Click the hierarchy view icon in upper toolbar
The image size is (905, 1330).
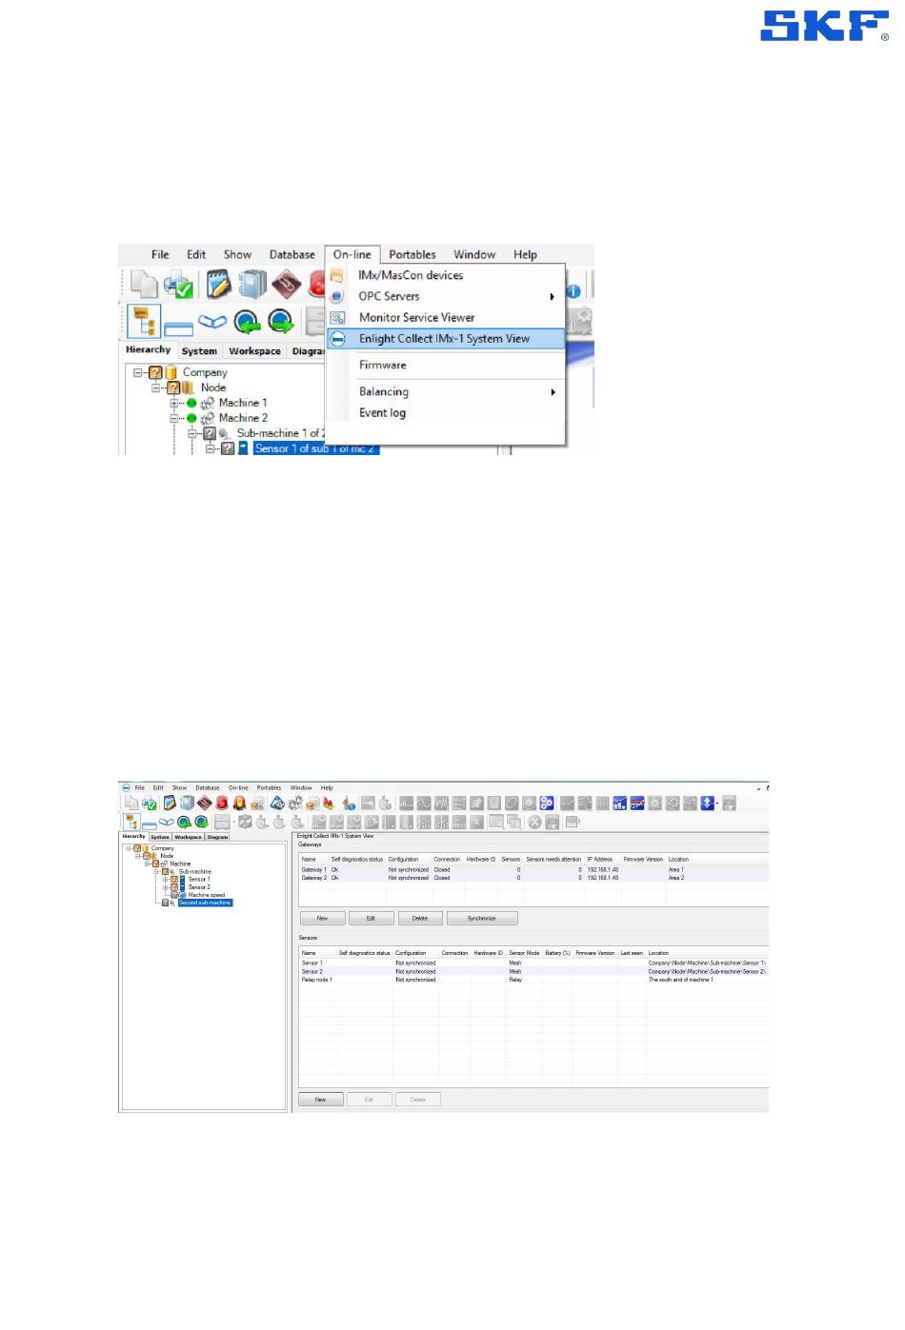pos(144,321)
